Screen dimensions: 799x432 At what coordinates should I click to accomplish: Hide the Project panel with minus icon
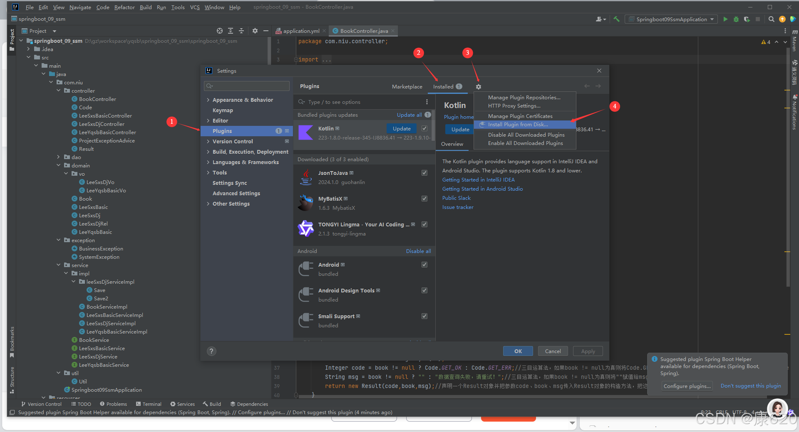[266, 31]
